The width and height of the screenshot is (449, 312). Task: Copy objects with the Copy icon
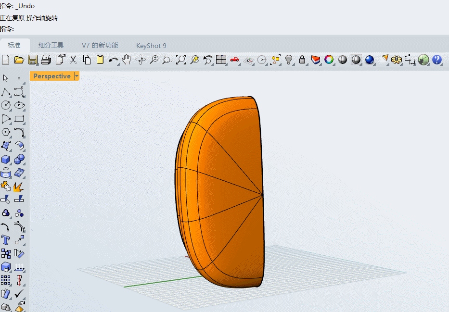(87, 60)
